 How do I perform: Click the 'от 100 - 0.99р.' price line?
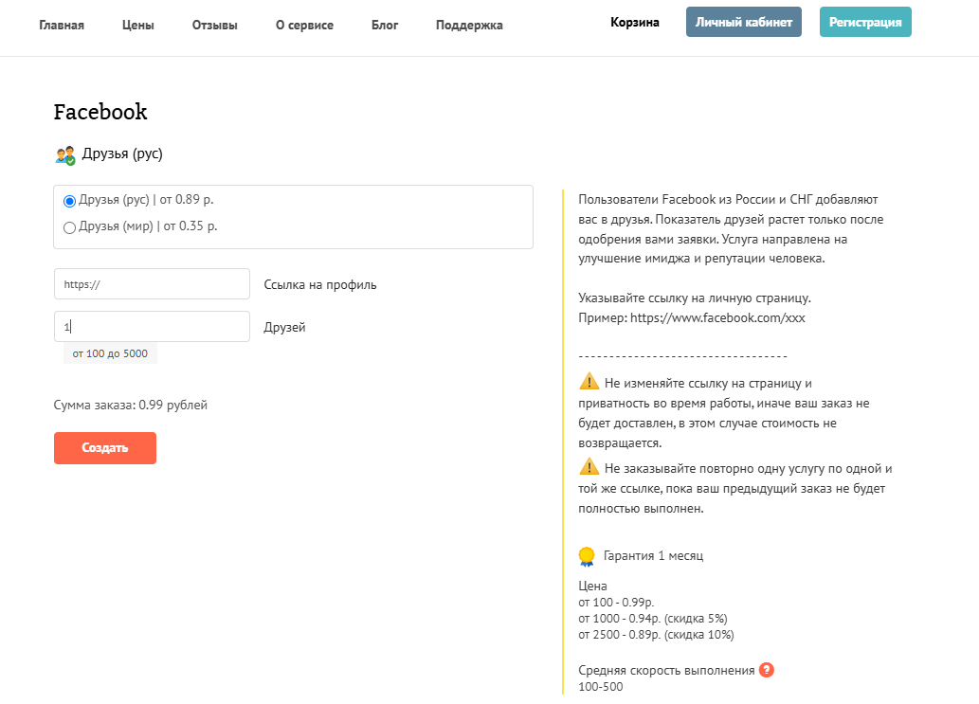tap(616, 603)
